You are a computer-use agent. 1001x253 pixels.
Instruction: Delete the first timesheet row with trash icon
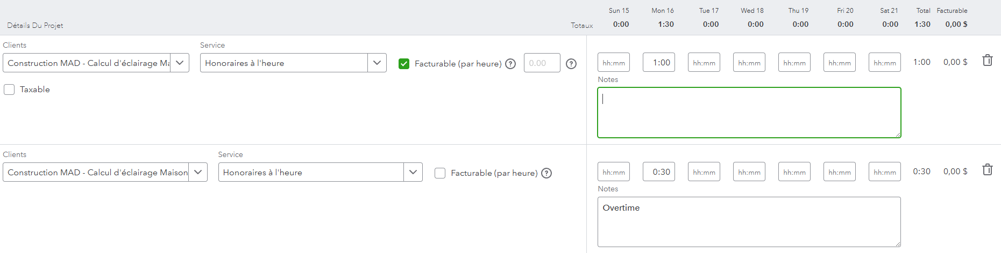click(x=987, y=61)
